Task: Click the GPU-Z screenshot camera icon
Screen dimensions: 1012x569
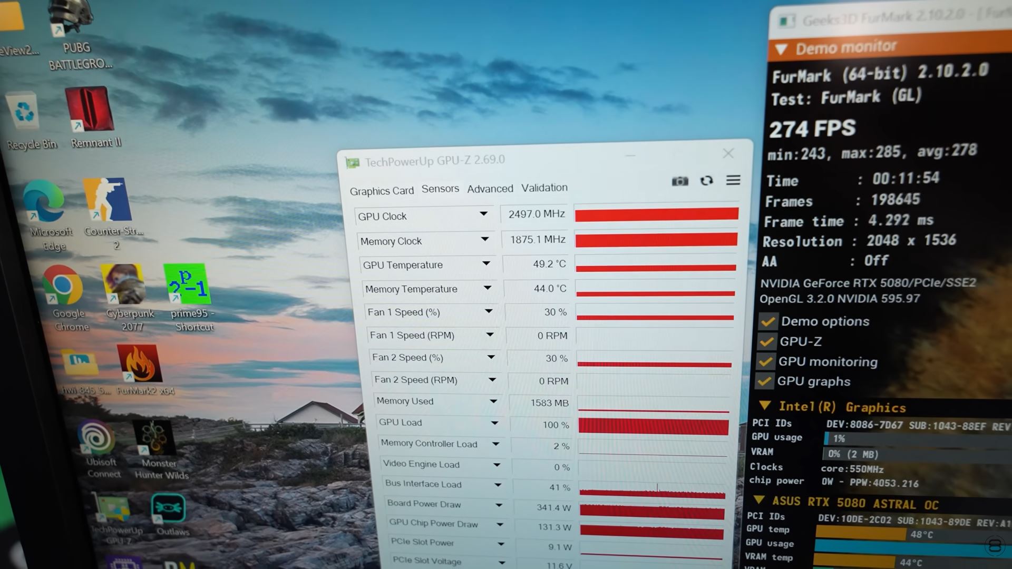Action: 680,181
